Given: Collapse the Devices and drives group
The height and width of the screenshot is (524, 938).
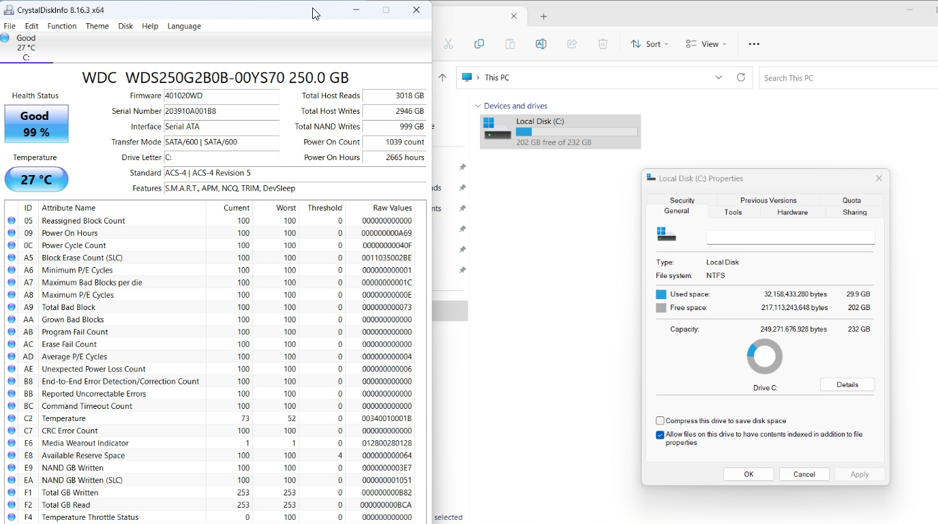Looking at the screenshot, I should click(x=478, y=106).
